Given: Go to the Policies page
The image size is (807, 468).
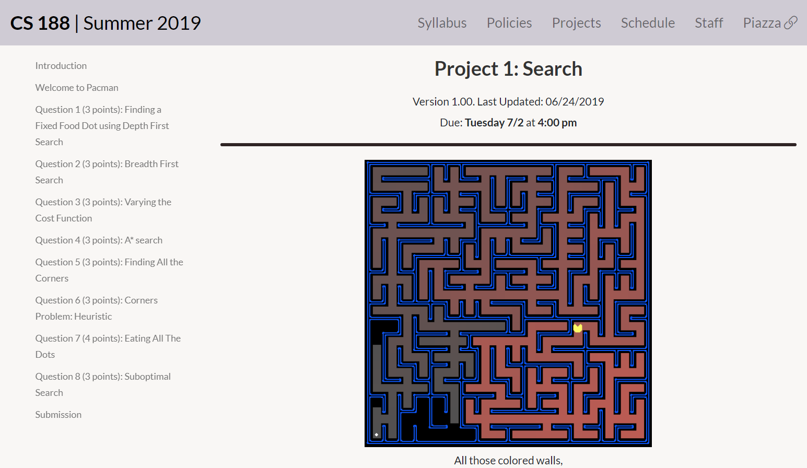Looking at the screenshot, I should click(509, 23).
